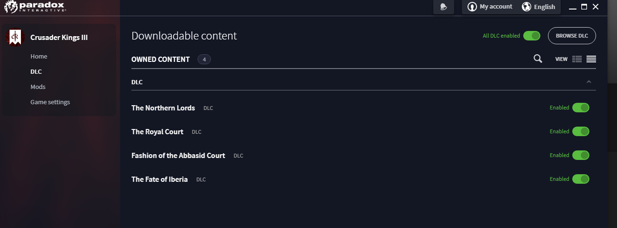The height and width of the screenshot is (228, 617).
Task: Click the search magnifier icon
Action: [538, 59]
